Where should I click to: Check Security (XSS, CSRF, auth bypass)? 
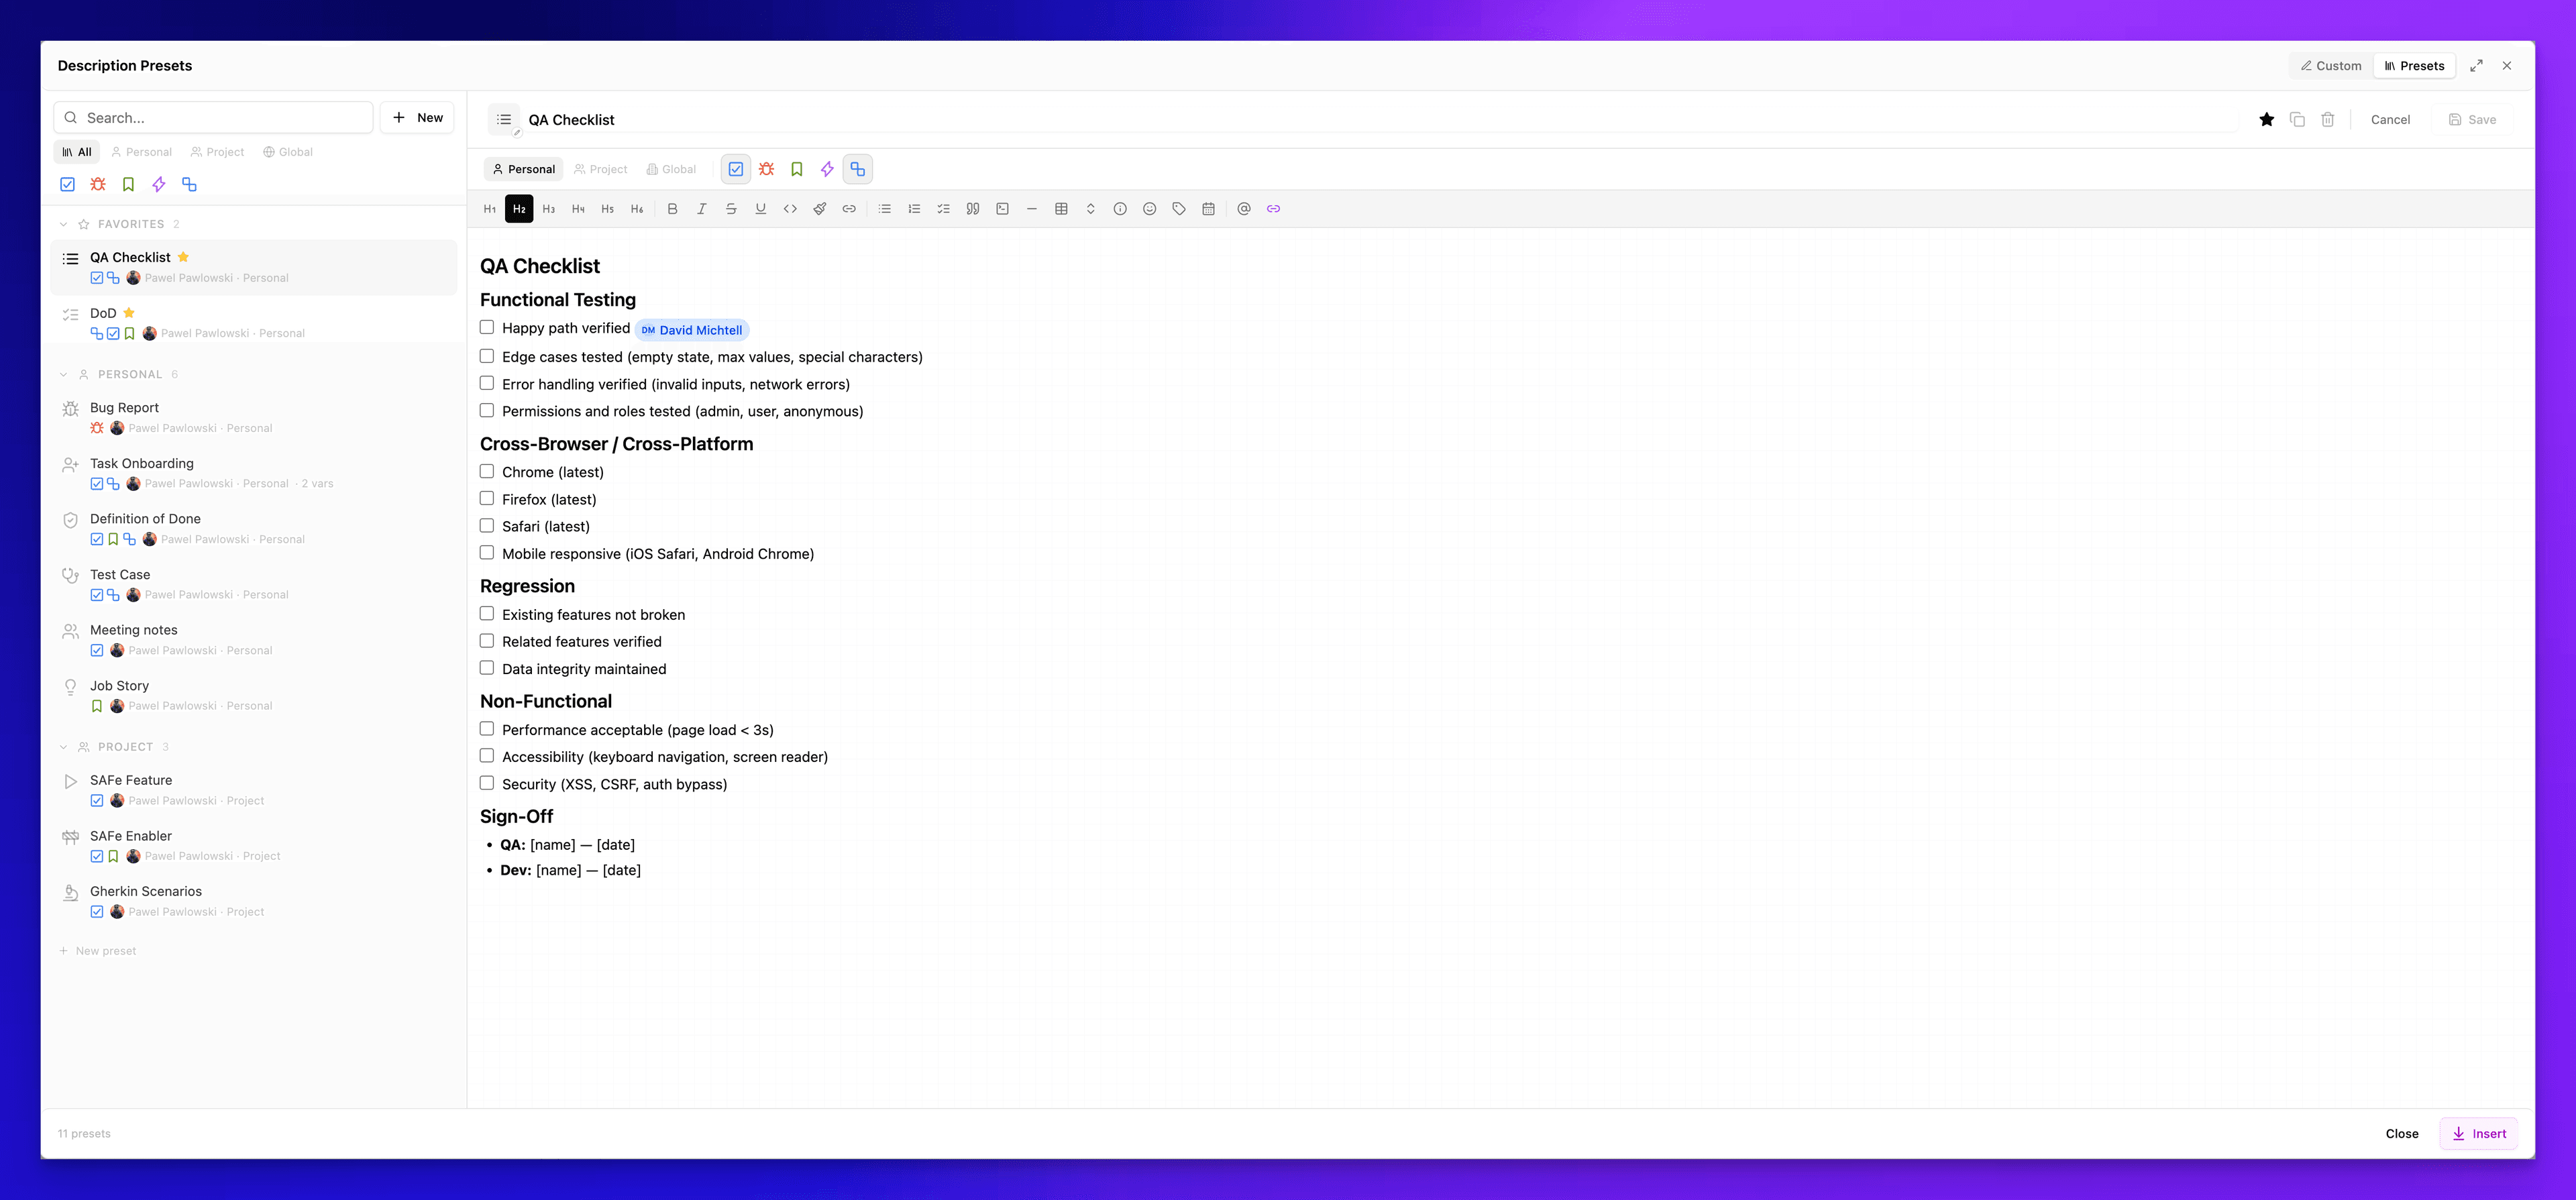pos(487,783)
